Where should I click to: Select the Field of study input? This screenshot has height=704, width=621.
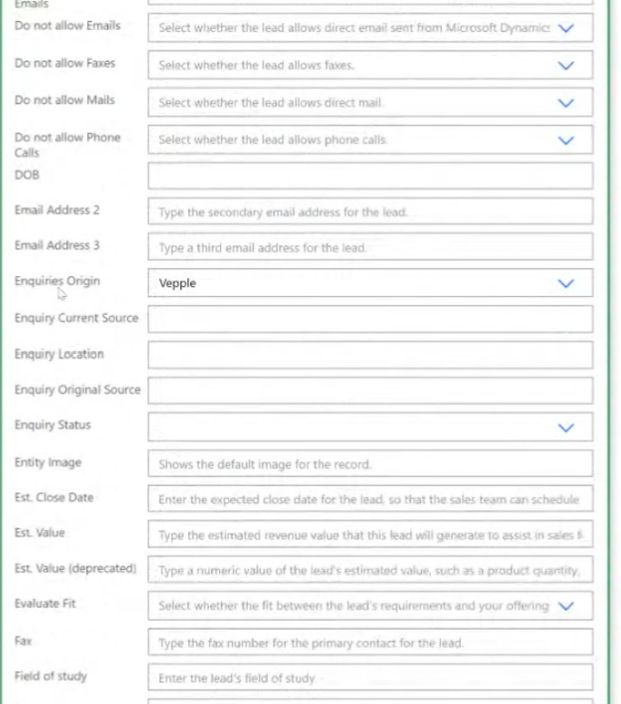click(x=370, y=678)
